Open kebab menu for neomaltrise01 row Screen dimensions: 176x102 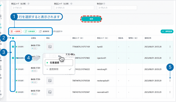point(170,92)
